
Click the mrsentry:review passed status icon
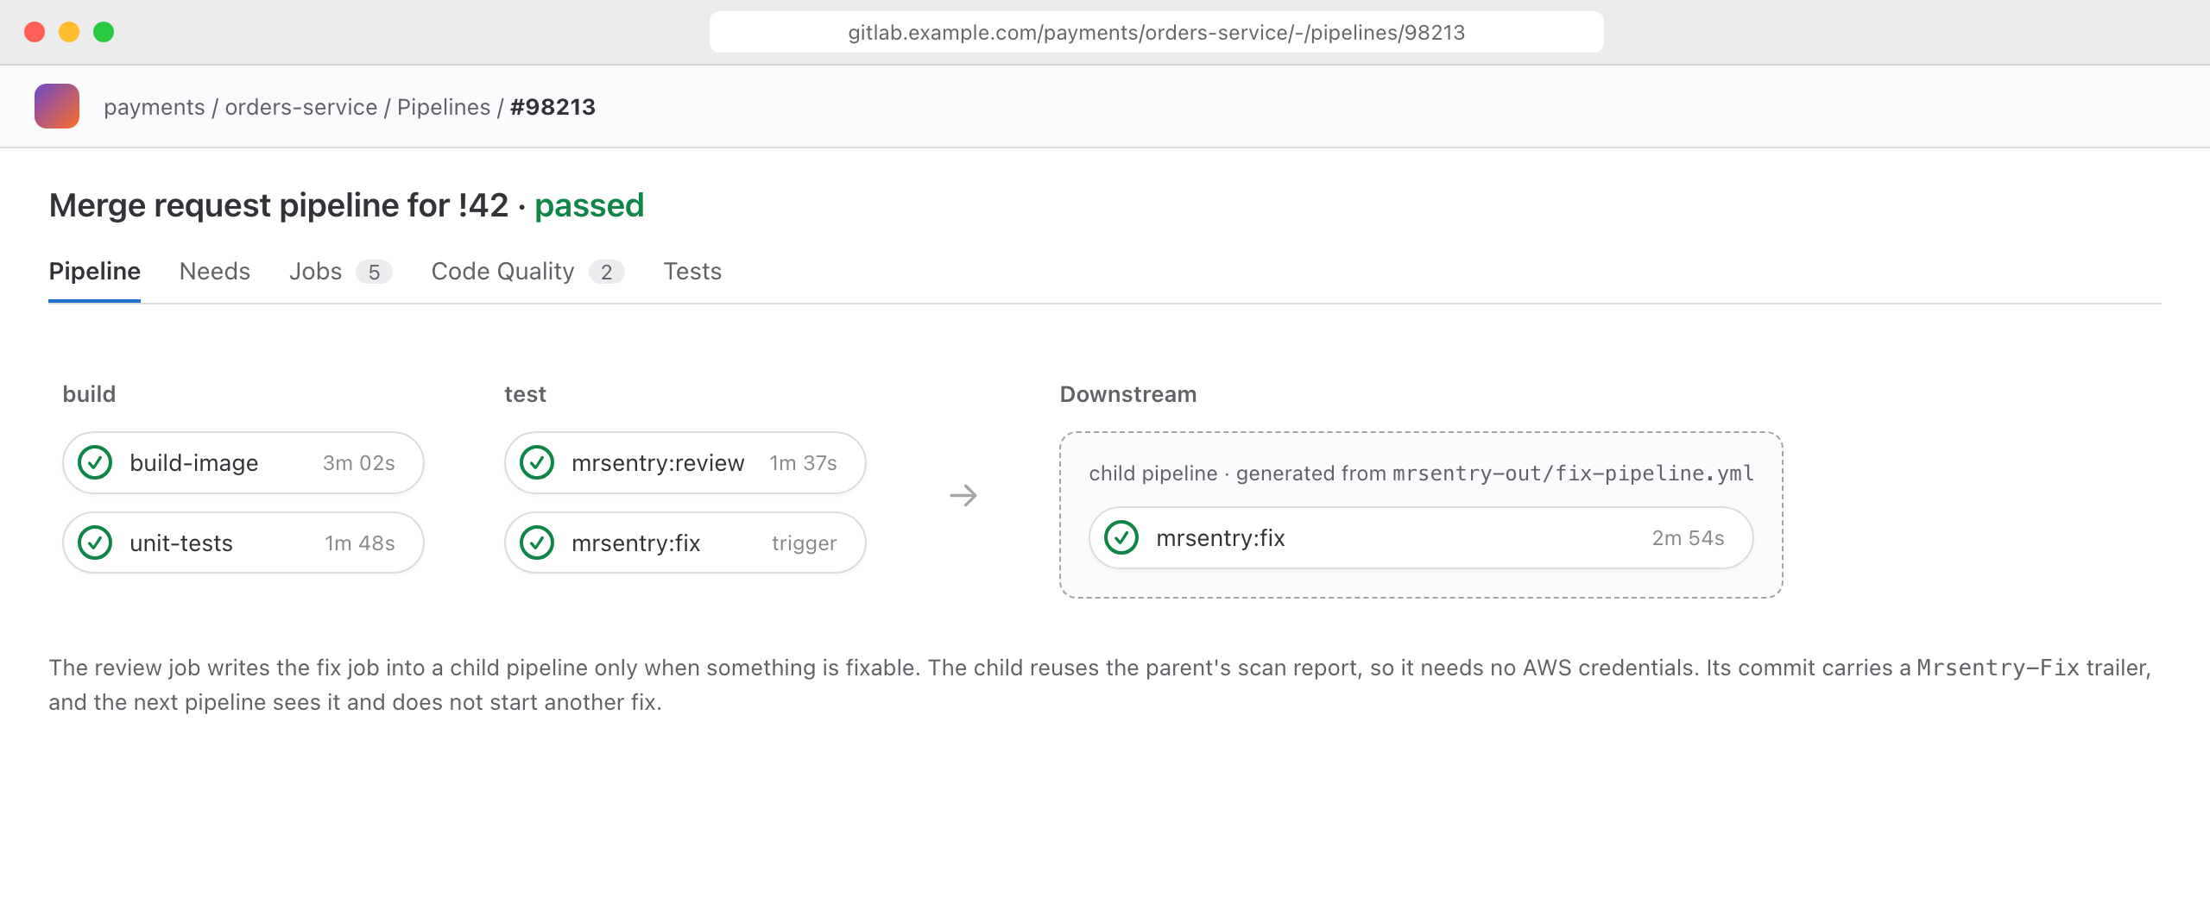coord(537,462)
